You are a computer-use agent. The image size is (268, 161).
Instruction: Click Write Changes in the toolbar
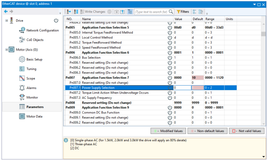click(x=93, y=12)
